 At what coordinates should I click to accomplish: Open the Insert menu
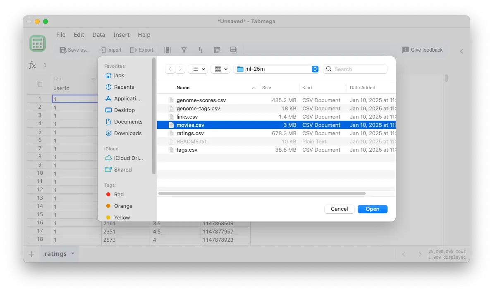(x=121, y=35)
